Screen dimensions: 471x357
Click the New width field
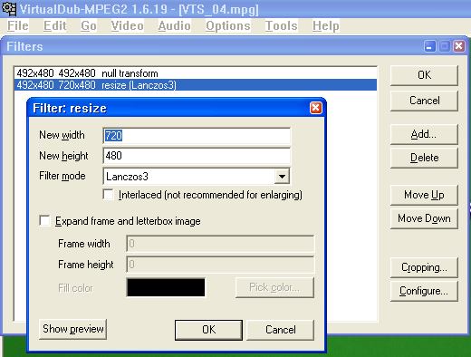[x=197, y=136]
